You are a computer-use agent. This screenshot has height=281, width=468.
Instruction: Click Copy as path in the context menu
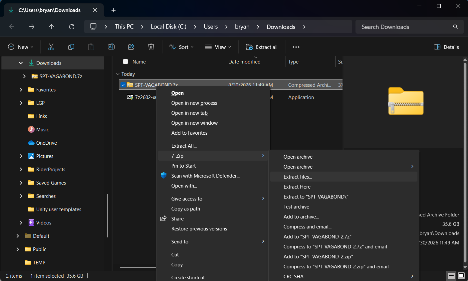click(213, 209)
